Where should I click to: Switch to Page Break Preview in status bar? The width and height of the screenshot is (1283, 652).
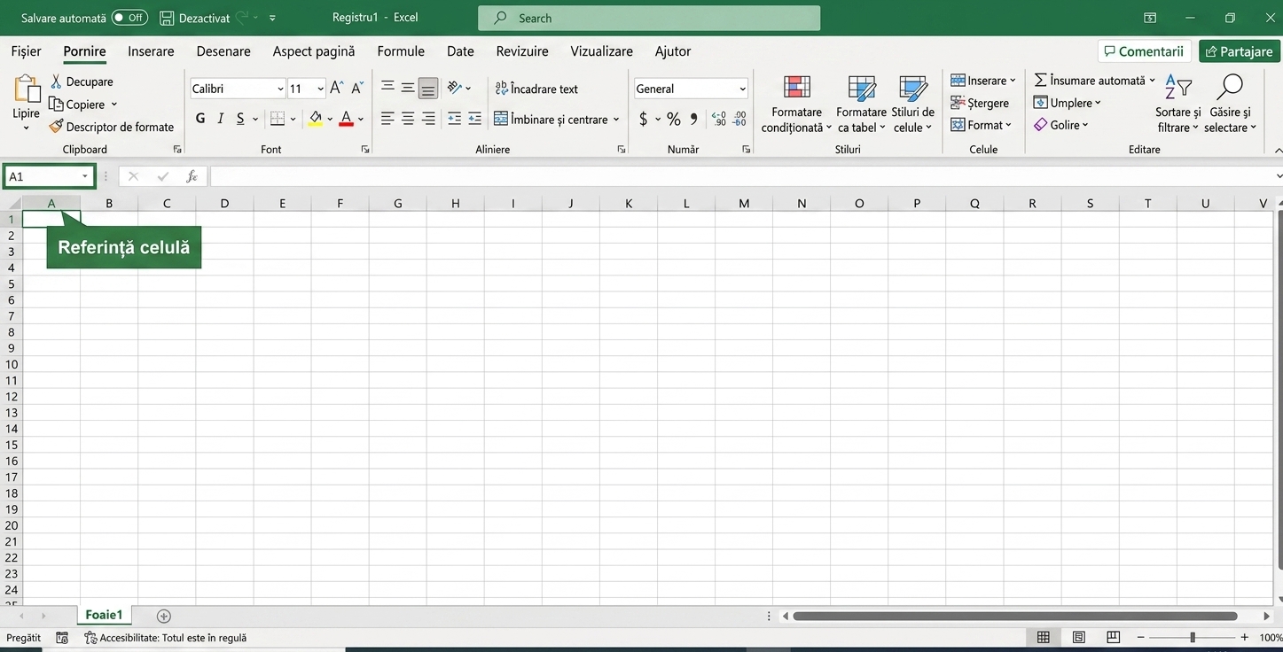1114,637
